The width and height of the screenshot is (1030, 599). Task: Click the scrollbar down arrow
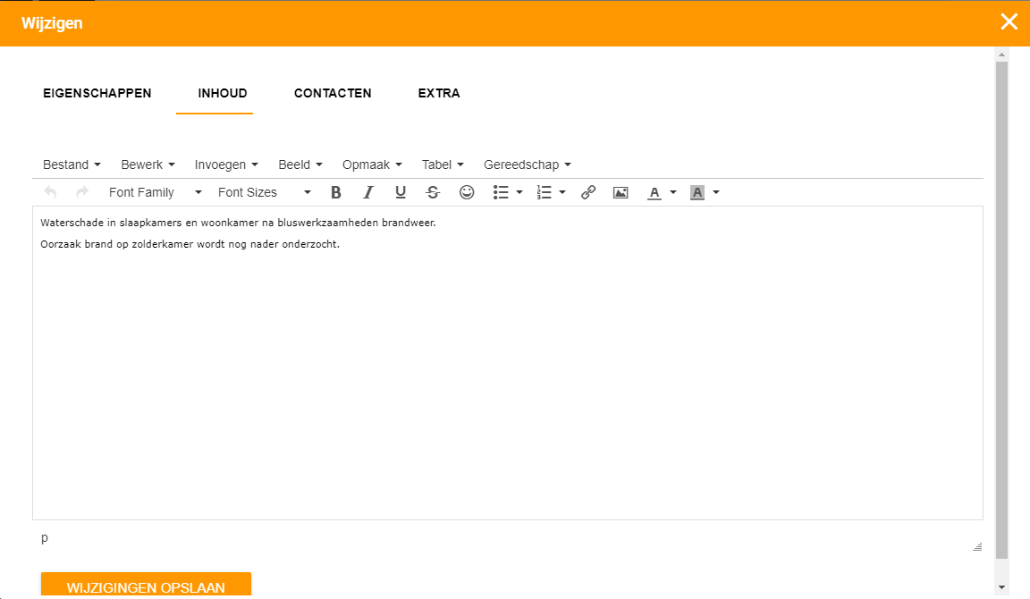tap(1001, 588)
